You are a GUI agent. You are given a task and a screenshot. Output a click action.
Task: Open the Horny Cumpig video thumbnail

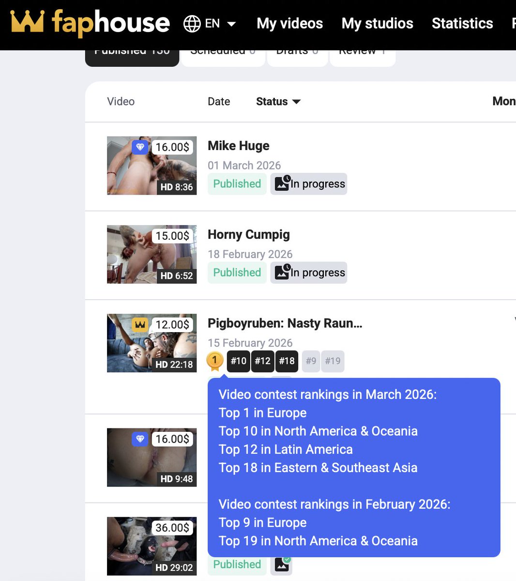152,254
